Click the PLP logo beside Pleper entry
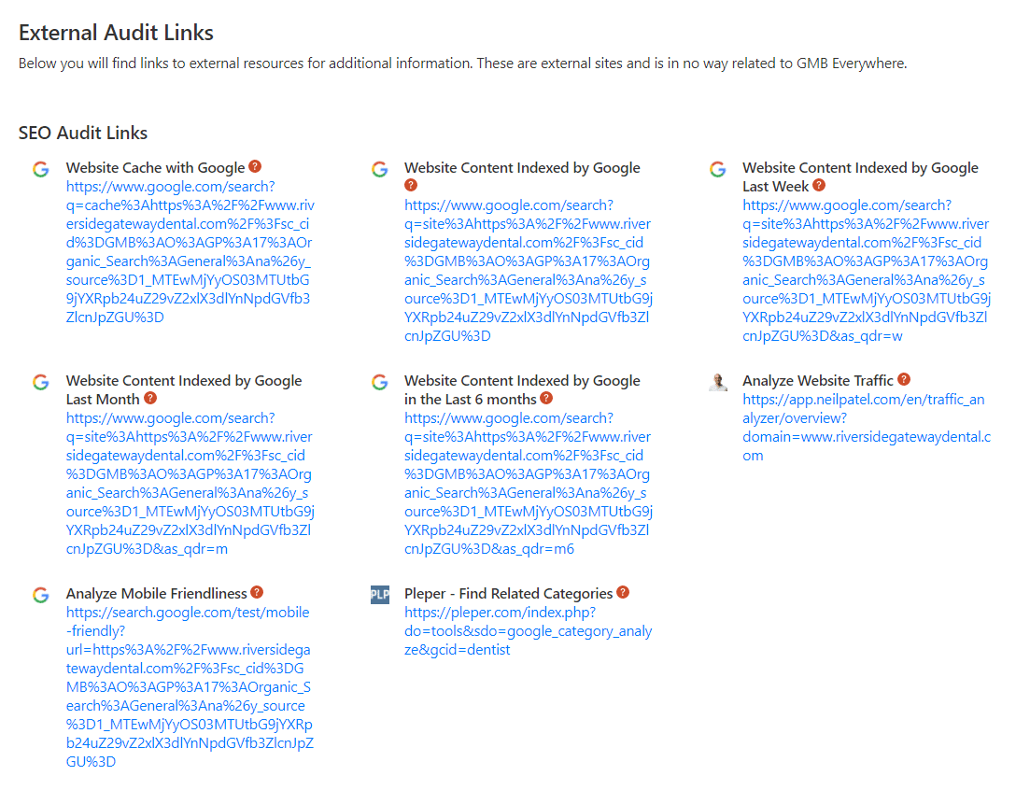The height and width of the screenshot is (790, 1030). click(379, 595)
